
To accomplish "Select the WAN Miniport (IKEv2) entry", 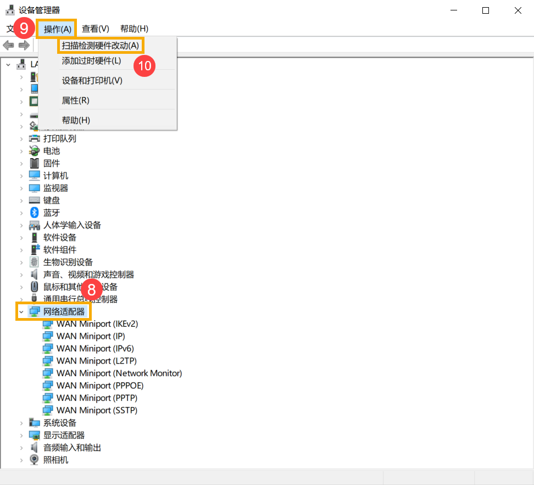I will [97, 324].
